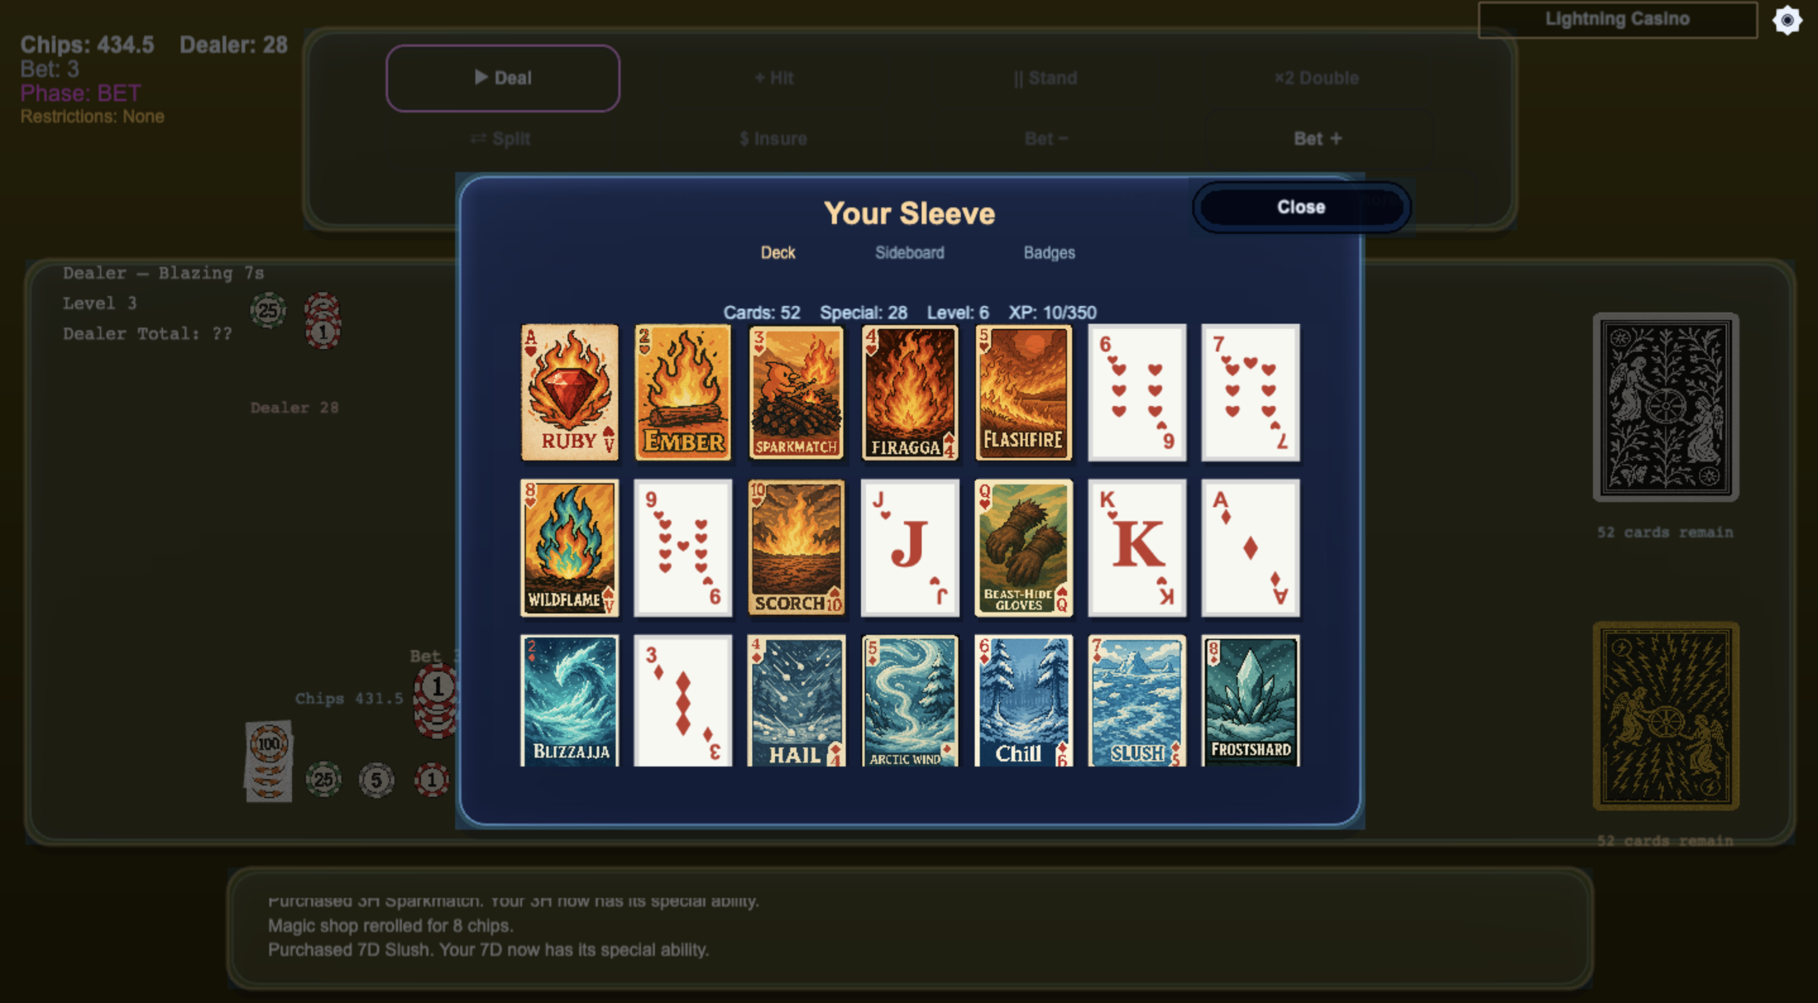Click the Wildflame eight of hearts card
Viewport: 1818px width, 1003px height.
570,548
